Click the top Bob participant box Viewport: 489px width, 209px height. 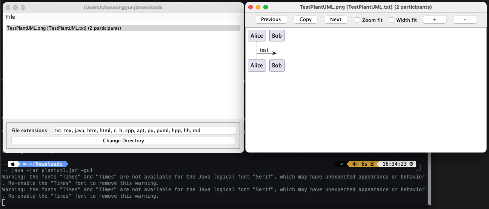277,36
